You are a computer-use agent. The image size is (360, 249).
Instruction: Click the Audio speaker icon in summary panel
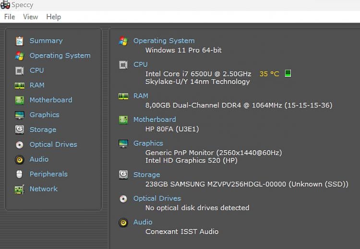(123, 223)
